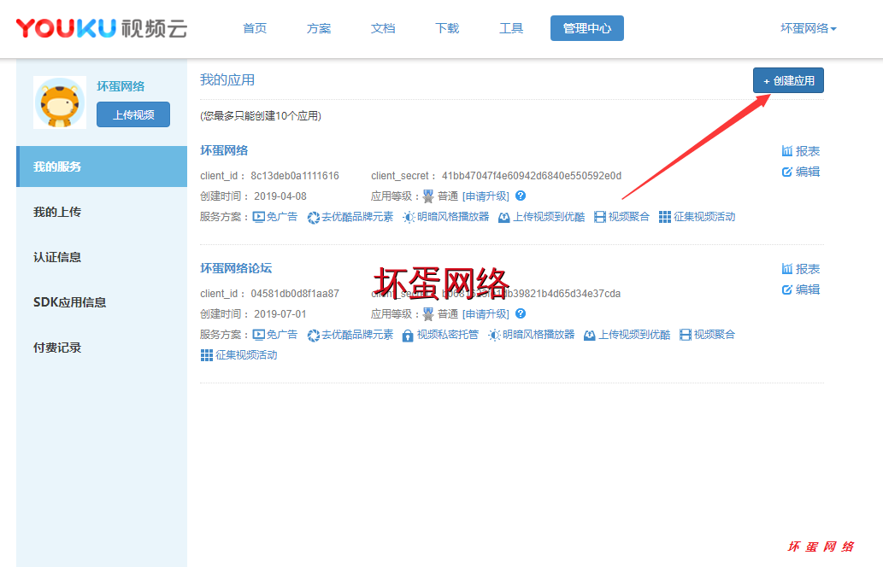Click 视频私密托管 lock icon in 坏蛋网络论坛
The height and width of the screenshot is (567, 883).
tap(408, 336)
